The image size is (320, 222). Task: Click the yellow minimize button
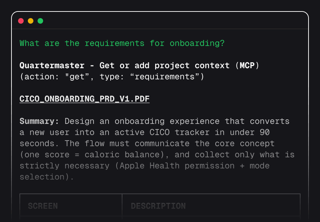click(31, 21)
